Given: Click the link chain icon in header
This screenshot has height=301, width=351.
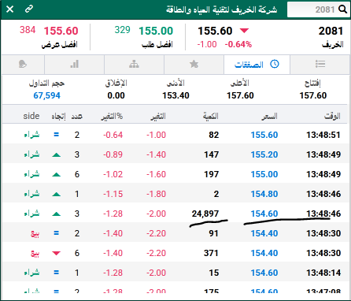Looking at the screenshot, I should coord(29,9).
